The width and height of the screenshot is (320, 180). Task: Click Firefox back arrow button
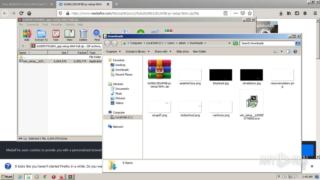click(5, 13)
